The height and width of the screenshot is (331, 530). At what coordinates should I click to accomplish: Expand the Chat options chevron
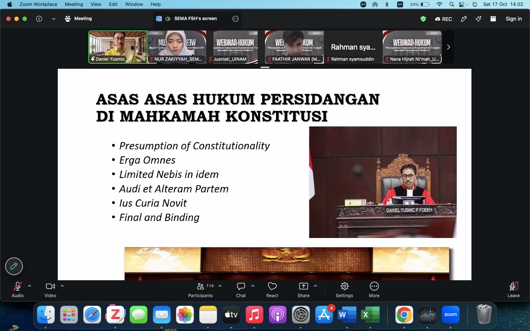[253, 286]
